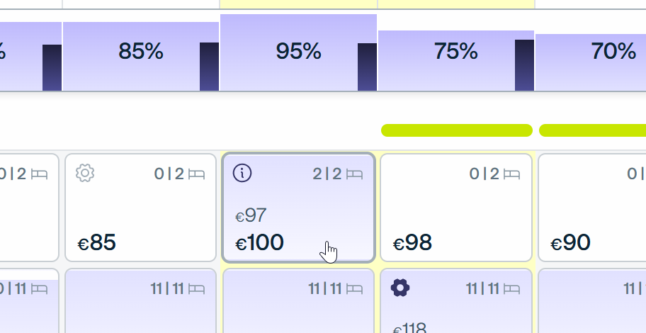Click the €100 price value
This screenshot has height=333, width=646.
click(x=259, y=243)
